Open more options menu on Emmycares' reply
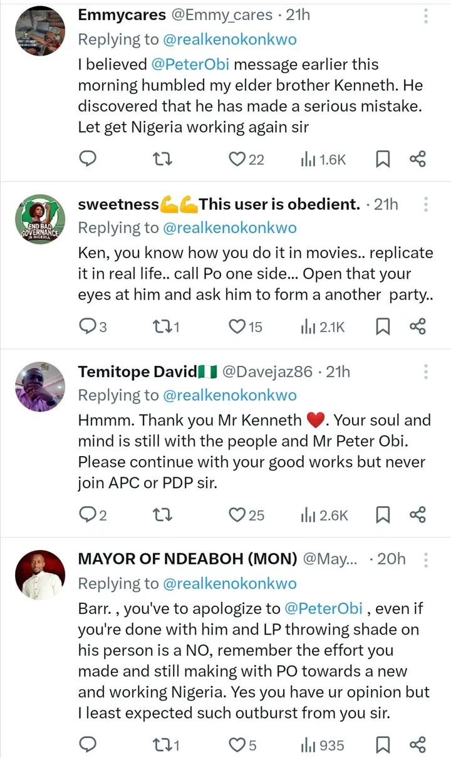Image resolution: width=451 pixels, height=758 pixels. pos(426,16)
